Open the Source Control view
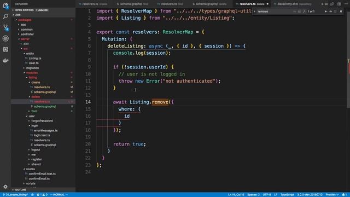 [5, 27]
